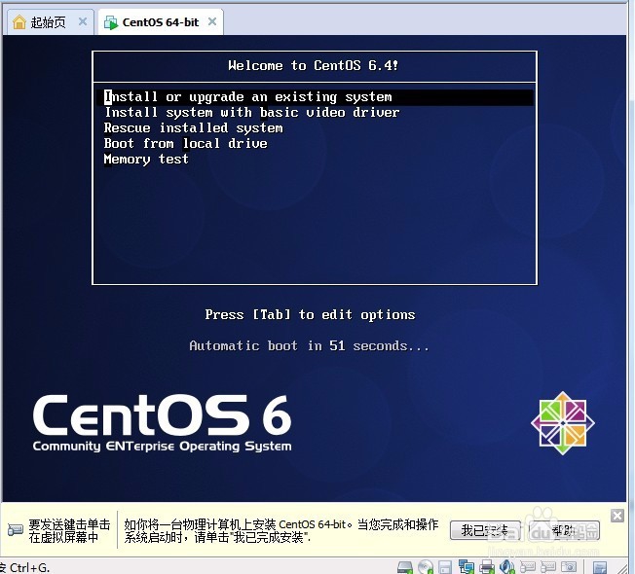Click the CentOS pinwheel logo
The height and width of the screenshot is (574, 635).
563,423
